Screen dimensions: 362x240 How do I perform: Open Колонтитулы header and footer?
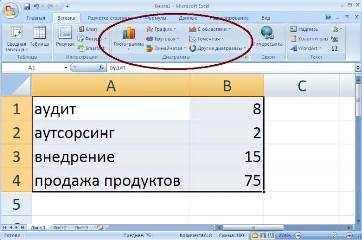click(x=309, y=39)
